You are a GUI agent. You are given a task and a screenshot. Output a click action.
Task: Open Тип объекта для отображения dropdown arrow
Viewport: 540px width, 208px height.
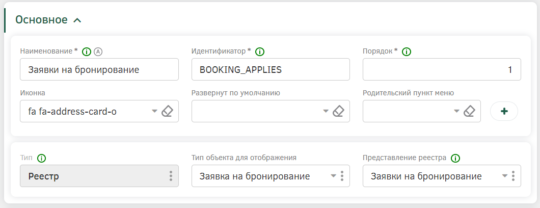(333, 176)
